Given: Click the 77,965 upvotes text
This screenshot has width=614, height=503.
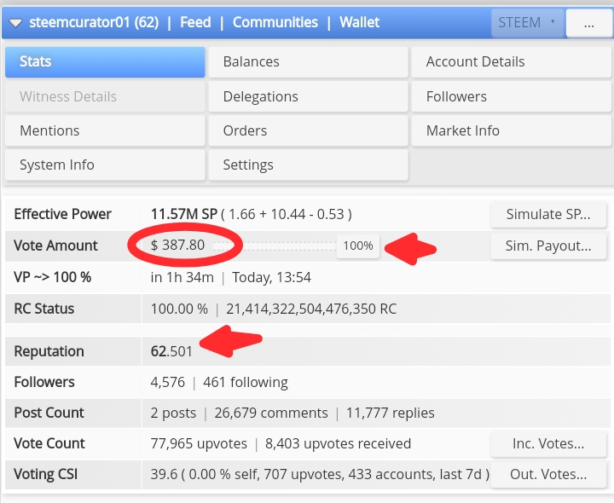Looking at the screenshot, I should [199, 443].
